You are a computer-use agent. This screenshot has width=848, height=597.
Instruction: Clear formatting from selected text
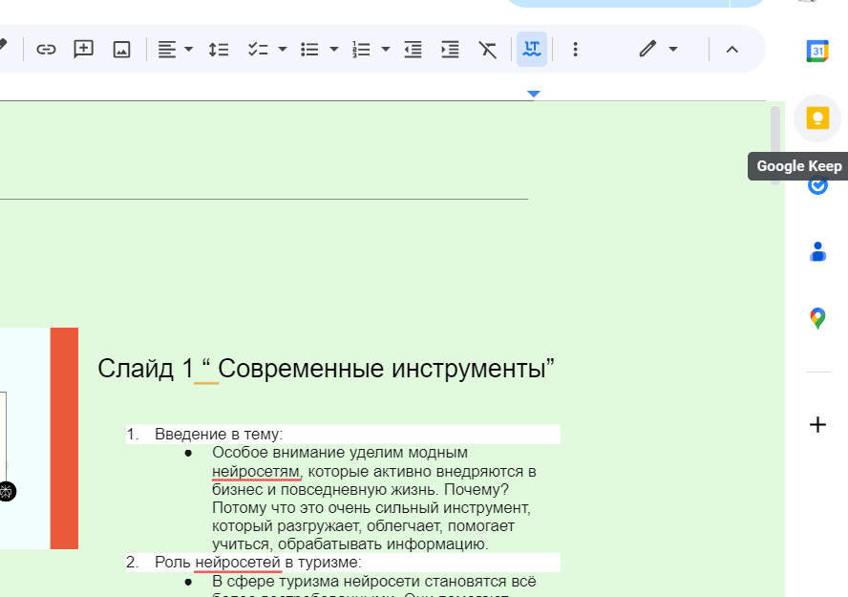tap(488, 49)
